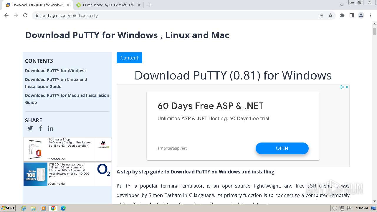Open Chrome three-dot menu
The height and width of the screenshot is (212, 377).
point(371,15)
